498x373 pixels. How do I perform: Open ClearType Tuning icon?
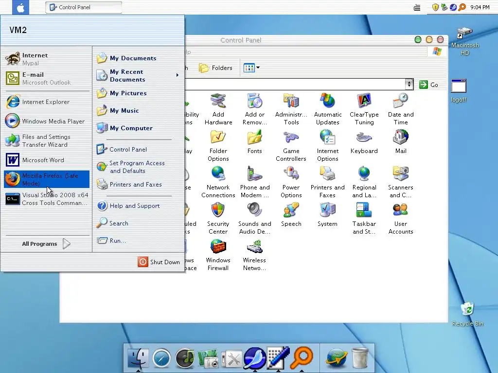pyautogui.click(x=364, y=109)
